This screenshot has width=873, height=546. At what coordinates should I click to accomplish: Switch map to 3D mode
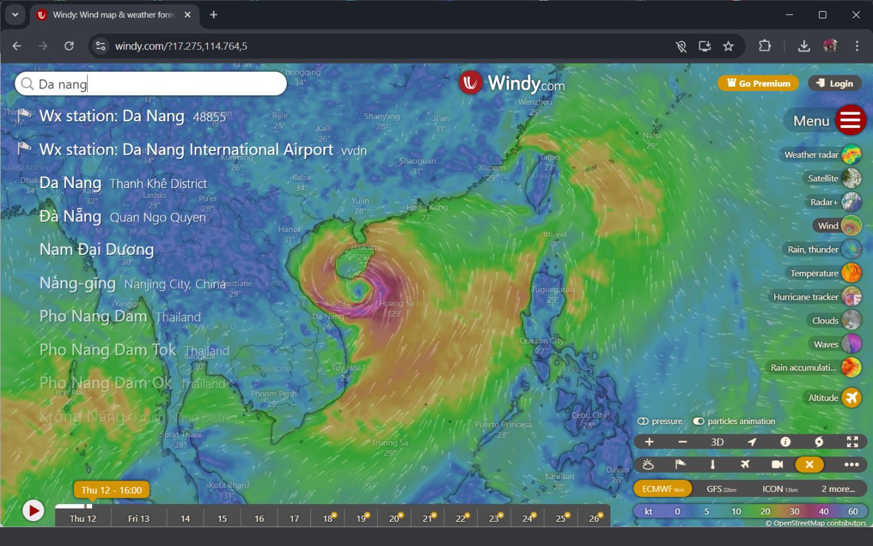pos(717,442)
